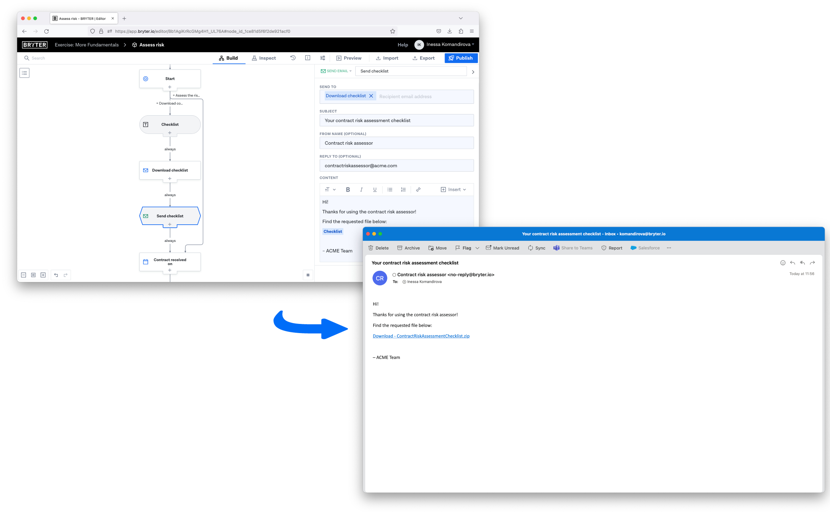Open the Insert dropdown in content editor

453,190
